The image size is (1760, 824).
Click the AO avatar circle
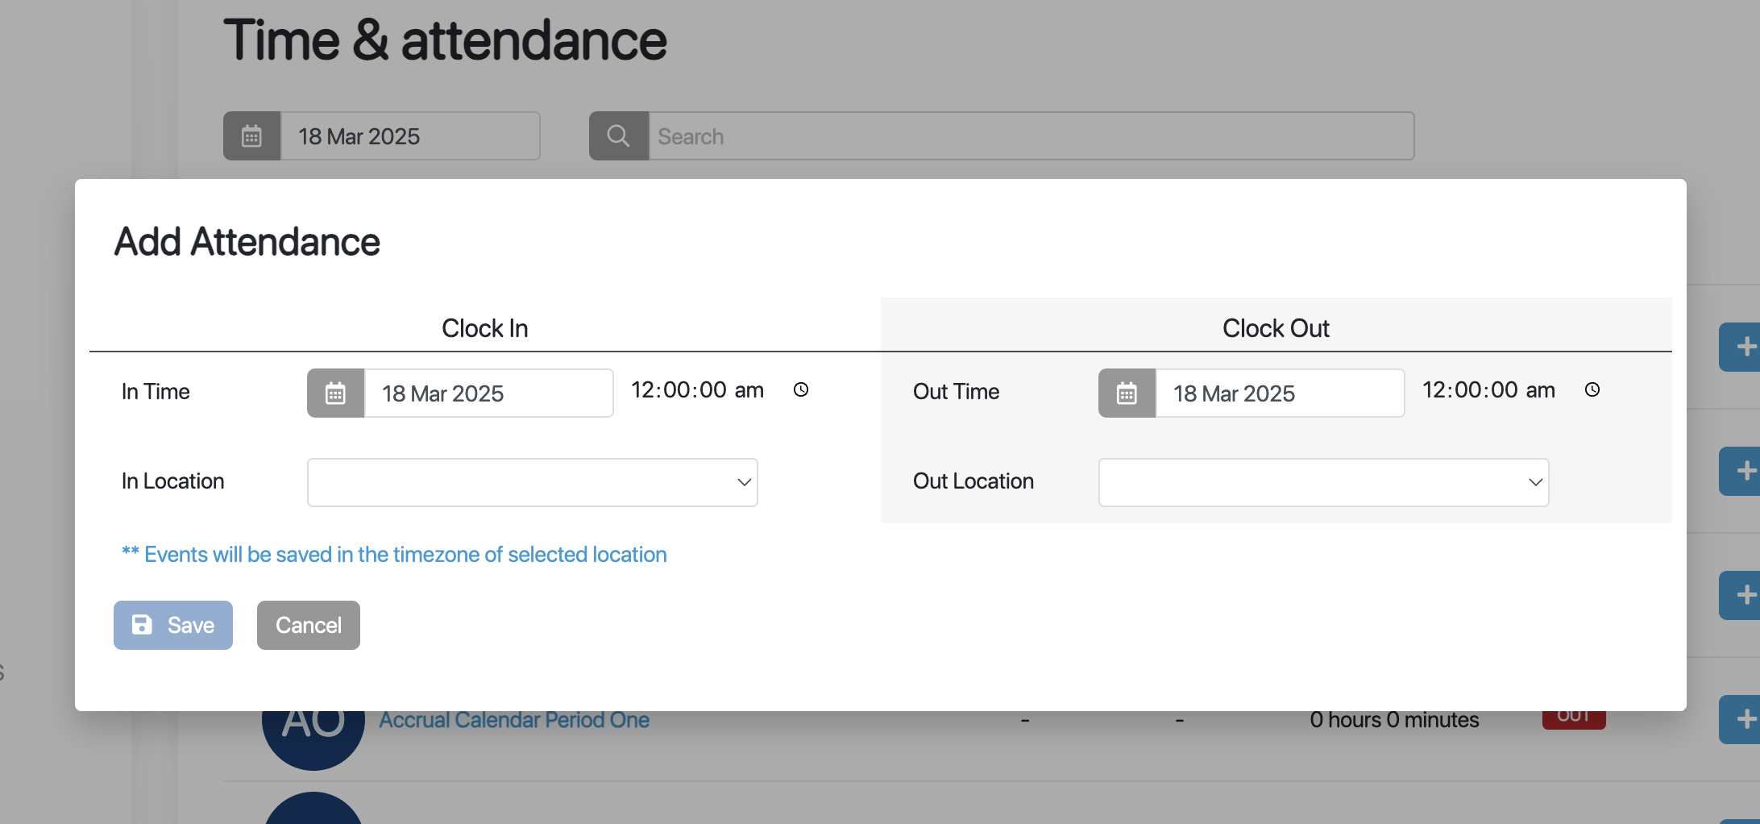click(313, 740)
